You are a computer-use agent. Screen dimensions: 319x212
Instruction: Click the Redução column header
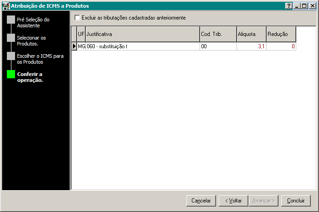point(281,34)
